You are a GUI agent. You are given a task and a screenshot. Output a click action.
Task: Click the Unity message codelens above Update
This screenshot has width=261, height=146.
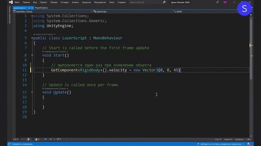click(x=55, y=88)
